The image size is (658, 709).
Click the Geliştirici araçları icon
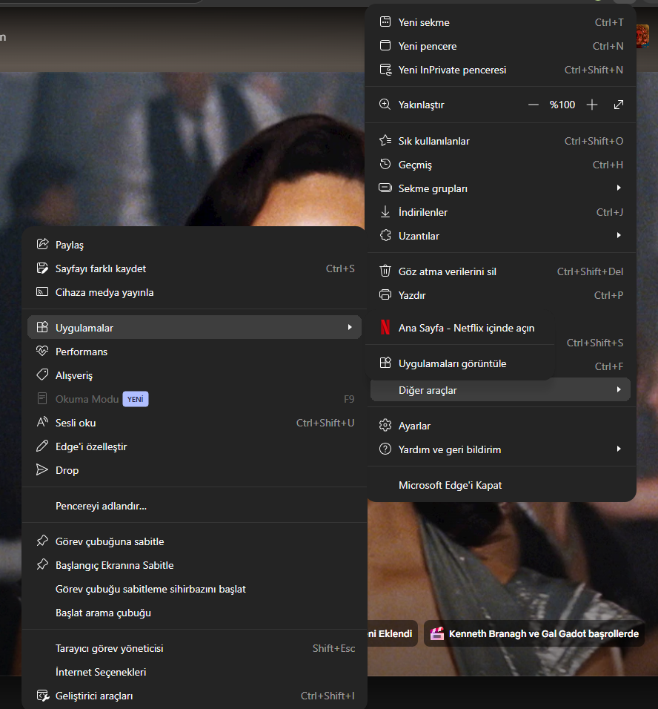(x=42, y=696)
